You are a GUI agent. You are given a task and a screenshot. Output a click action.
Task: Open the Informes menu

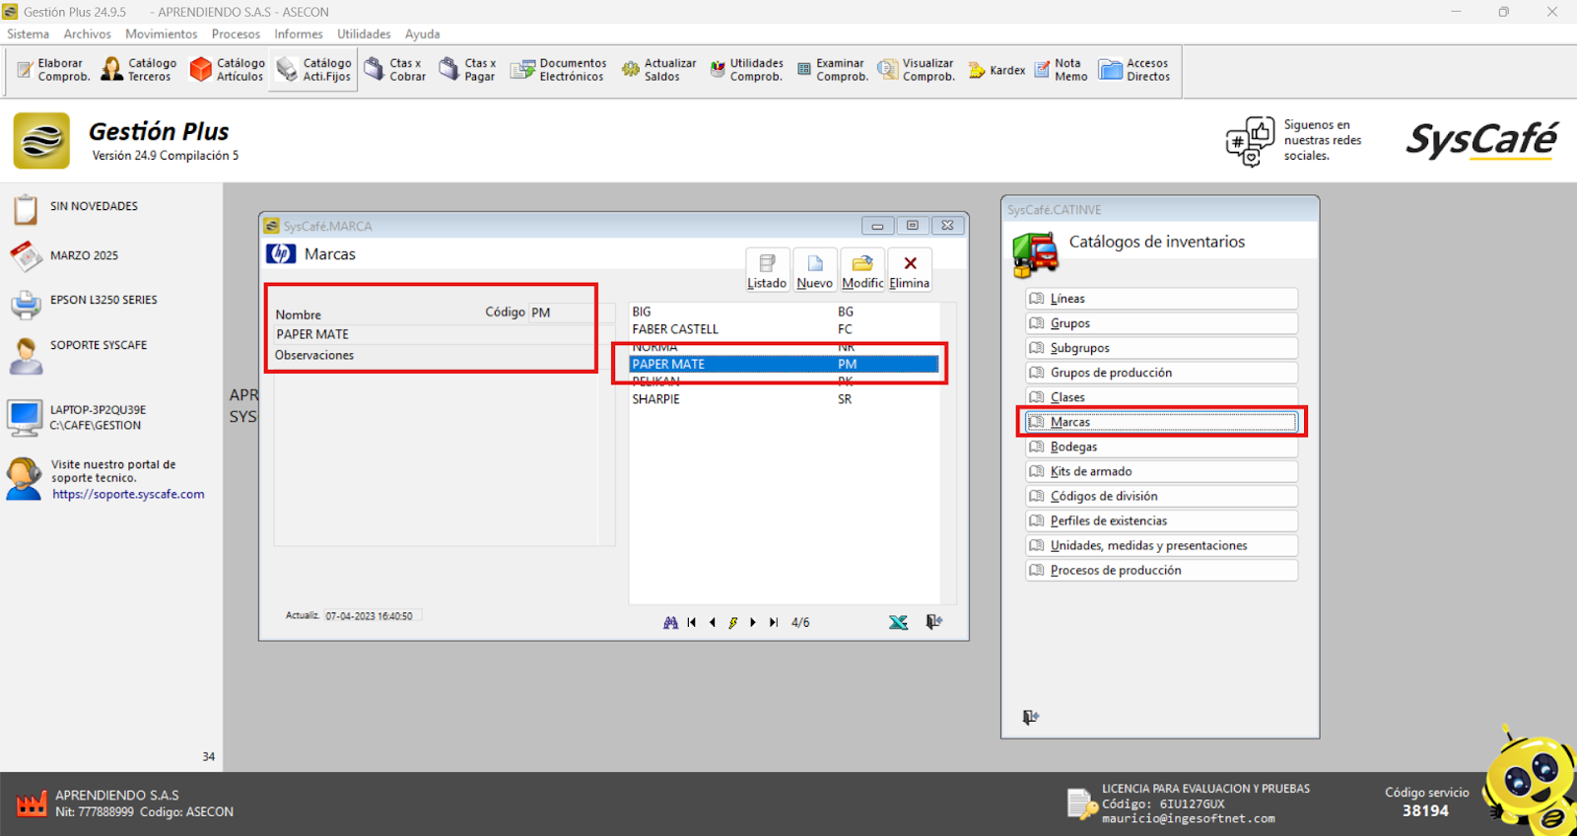pyautogui.click(x=298, y=34)
